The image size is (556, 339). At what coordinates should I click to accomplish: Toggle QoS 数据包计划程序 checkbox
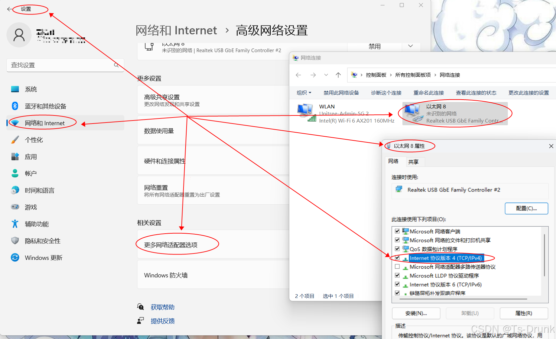point(397,249)
